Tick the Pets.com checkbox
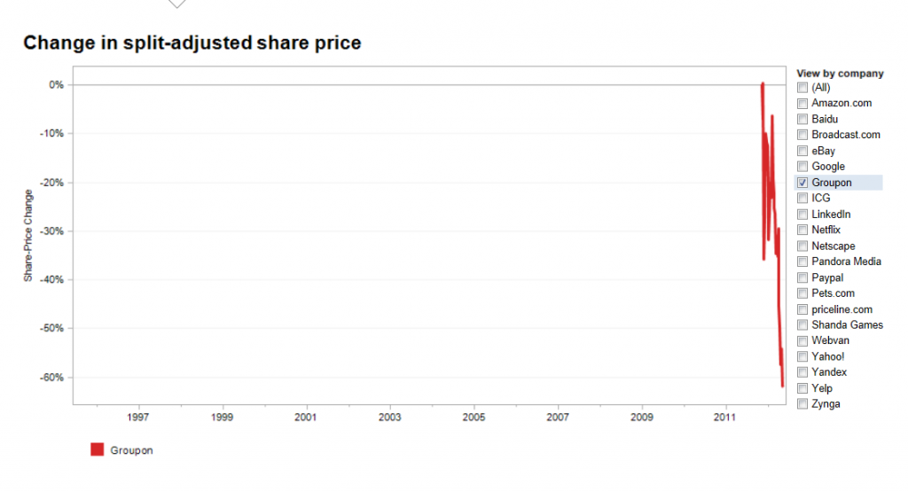The image size is (908, 492). [802, 293]
